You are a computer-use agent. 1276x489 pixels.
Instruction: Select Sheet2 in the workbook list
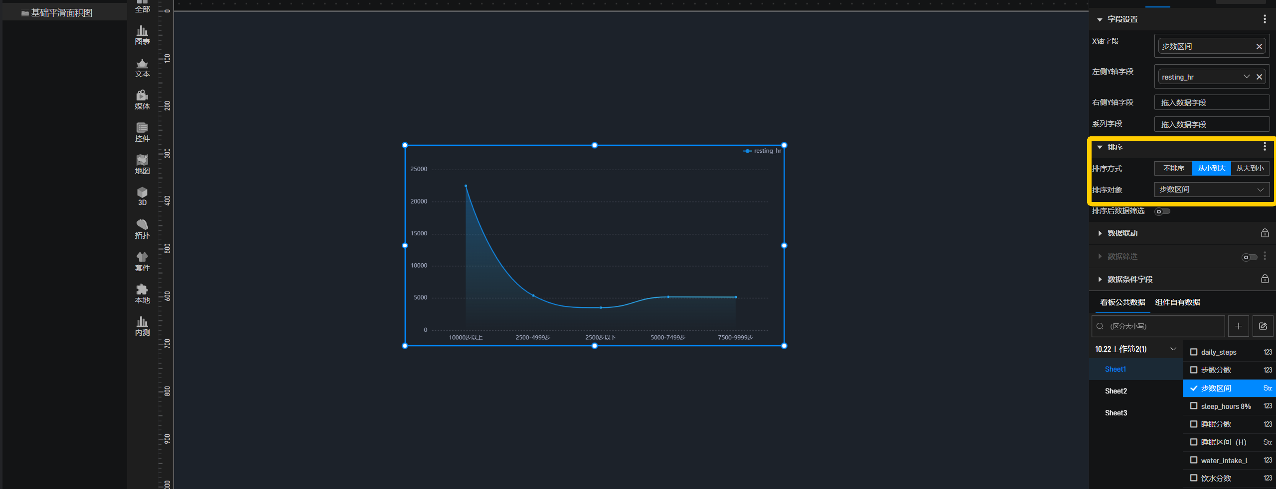point(1116,391)
